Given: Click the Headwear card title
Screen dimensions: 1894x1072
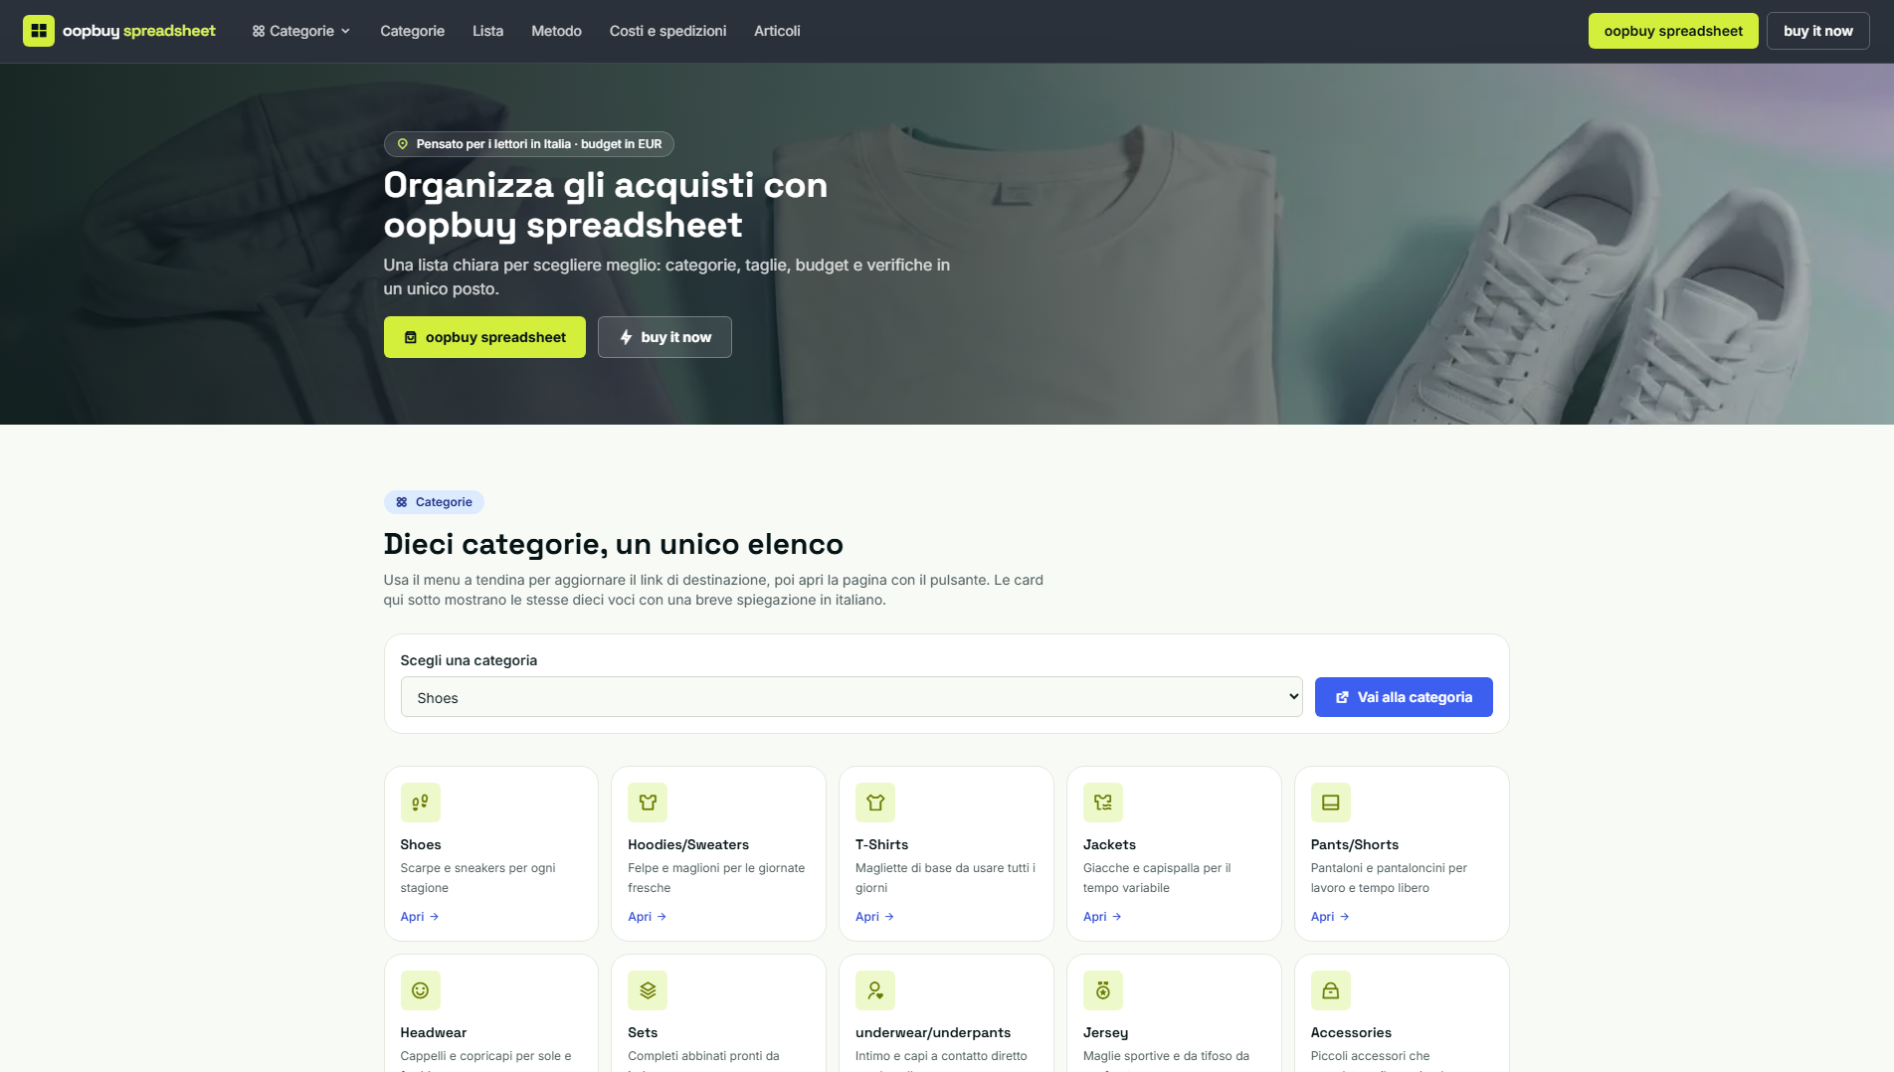Looking at the screenshot, I should pos(433,1032).
